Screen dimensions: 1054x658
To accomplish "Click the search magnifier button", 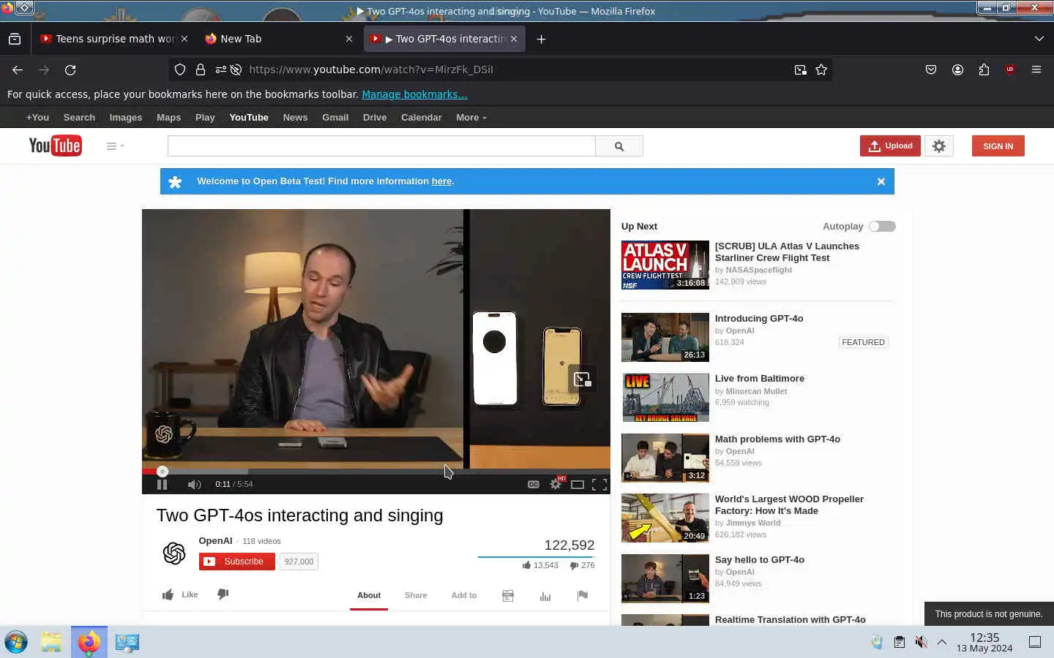I will point(619,146).
